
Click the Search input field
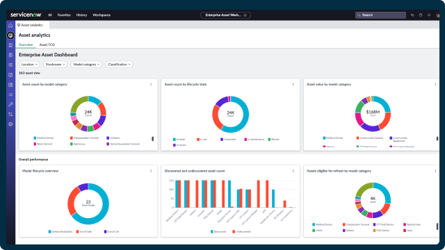380,15
